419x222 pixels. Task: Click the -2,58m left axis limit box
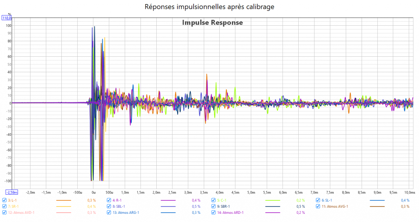point(11,192)
